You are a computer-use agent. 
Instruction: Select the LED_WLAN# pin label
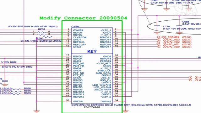102,87
